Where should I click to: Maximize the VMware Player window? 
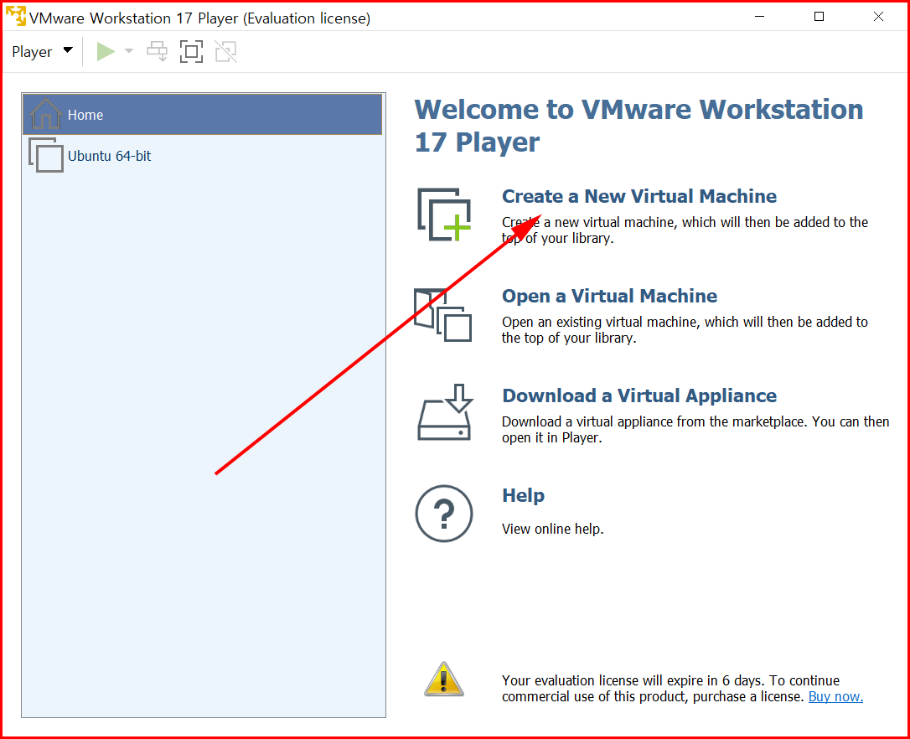(819, 17)
